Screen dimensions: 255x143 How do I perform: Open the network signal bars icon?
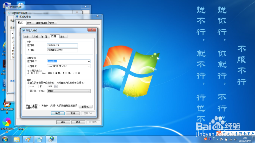(x=231, y=139)
